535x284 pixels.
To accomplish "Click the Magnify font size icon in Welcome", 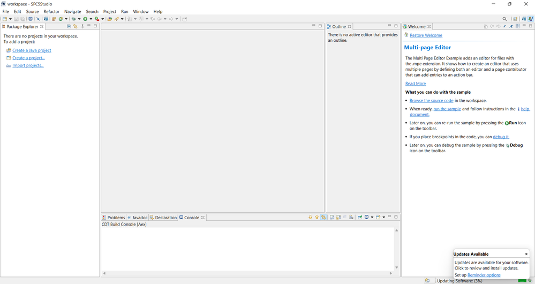I will point(511,26).
